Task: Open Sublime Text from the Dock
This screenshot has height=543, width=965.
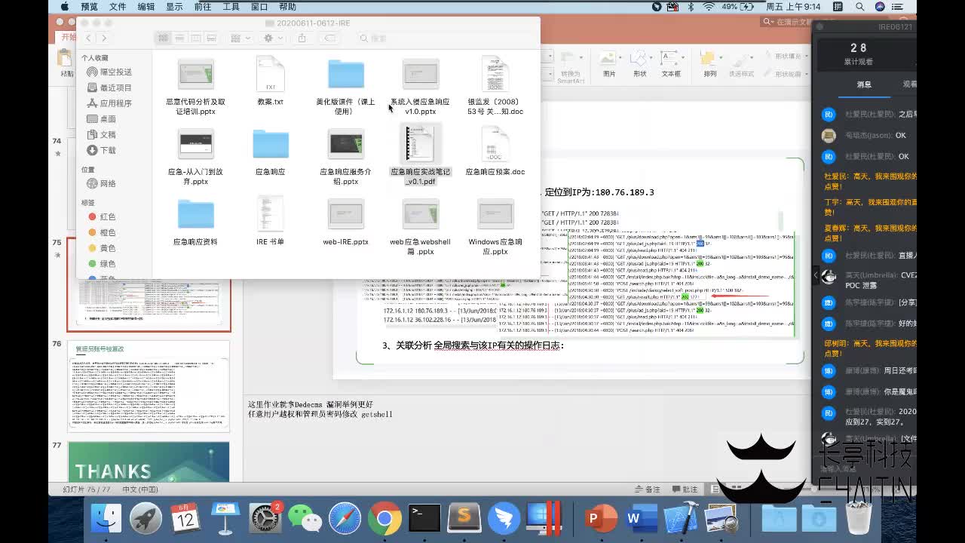Action: click(464, 518)
